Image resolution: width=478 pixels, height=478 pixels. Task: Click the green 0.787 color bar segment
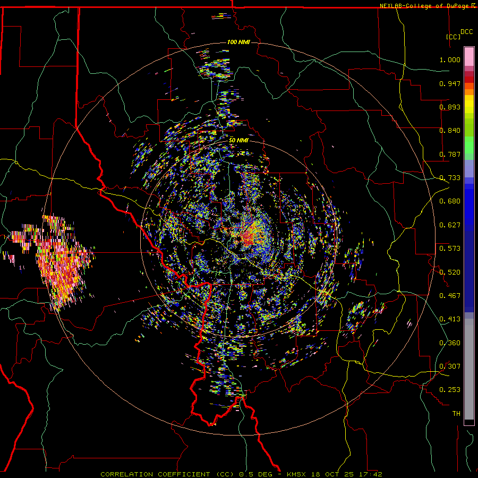pos(469,148)
